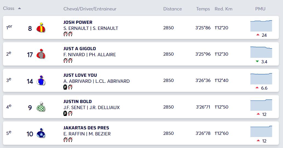The image size is (283, 148).
Task: Click the black P plate icon under Just Love You
Action: coord(65,87)
